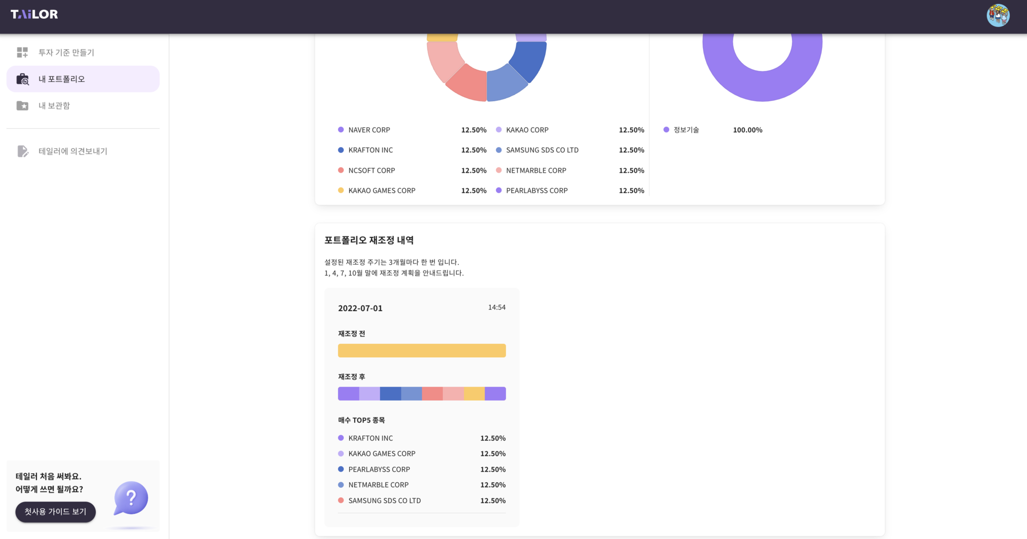The height and width of the screenshot is (539, 1027).
Task: Click 매수 TOP5 종목 heading
Action: pos(362,420)
